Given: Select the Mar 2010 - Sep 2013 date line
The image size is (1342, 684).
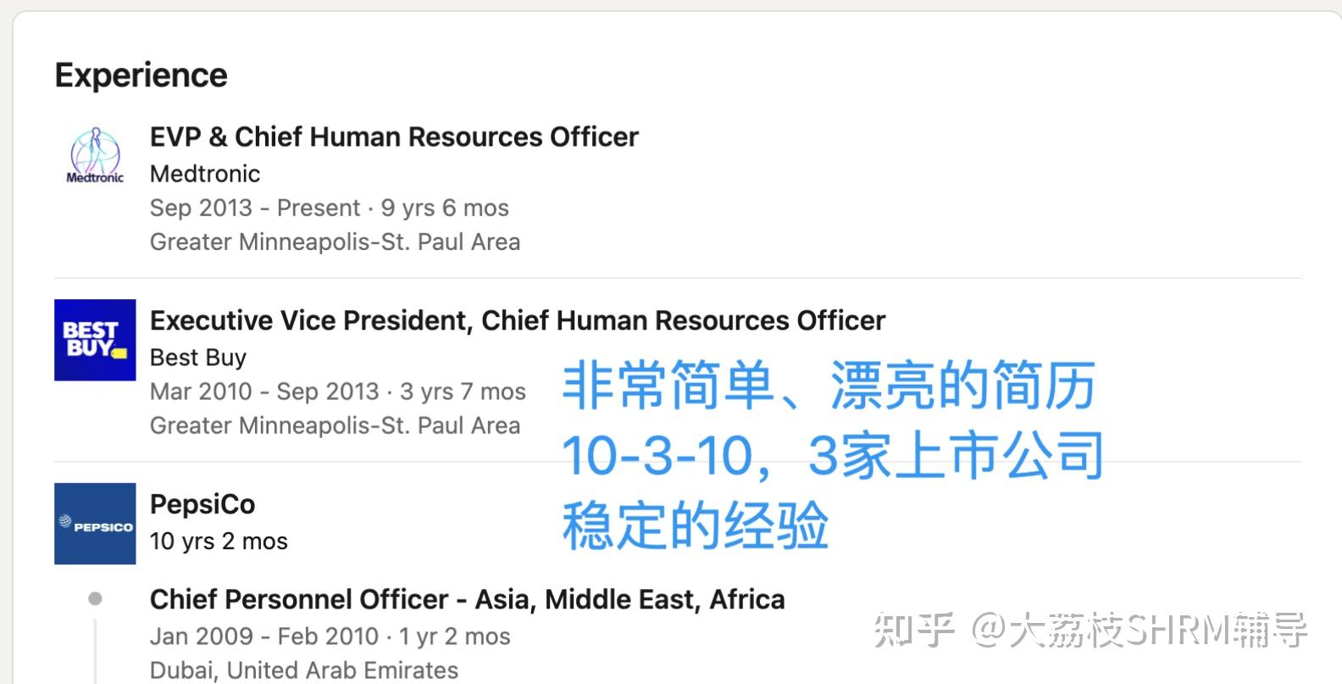Looking at the screenshot, I should coord(337,392).
